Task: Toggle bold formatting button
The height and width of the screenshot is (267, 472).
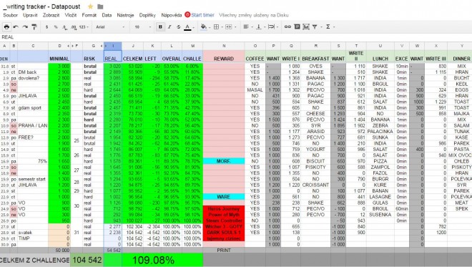Action: (160, 26)
